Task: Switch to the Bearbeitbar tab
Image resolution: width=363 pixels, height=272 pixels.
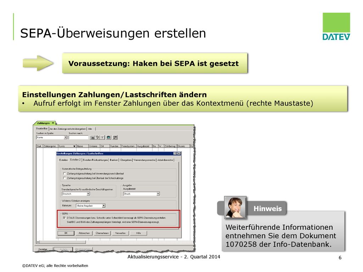Action: (42, 129)
